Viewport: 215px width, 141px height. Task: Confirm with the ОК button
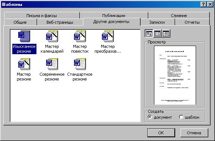coord(161,133)
